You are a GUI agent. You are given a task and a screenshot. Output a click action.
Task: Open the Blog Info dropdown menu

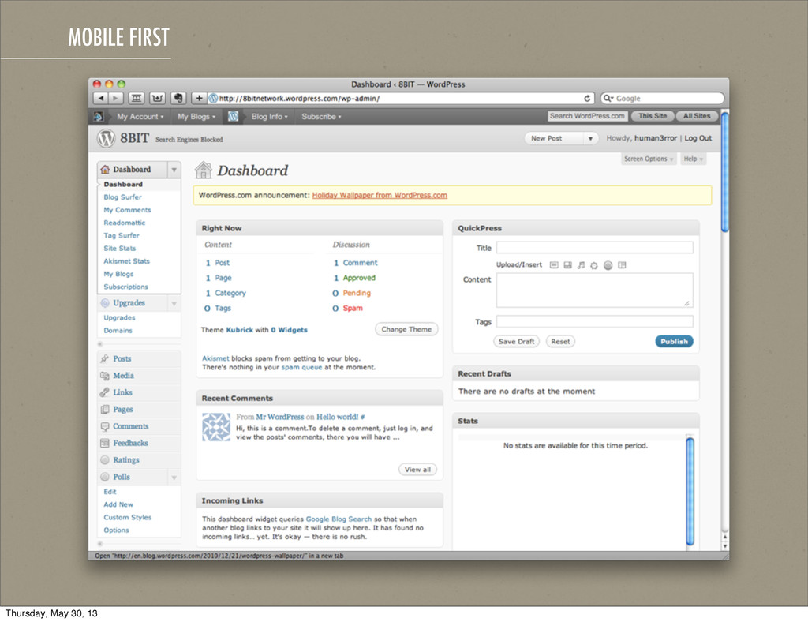pos(270,117)
